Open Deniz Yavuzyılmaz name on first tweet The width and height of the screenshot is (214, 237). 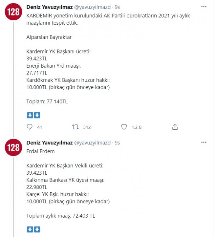(50, 7)
